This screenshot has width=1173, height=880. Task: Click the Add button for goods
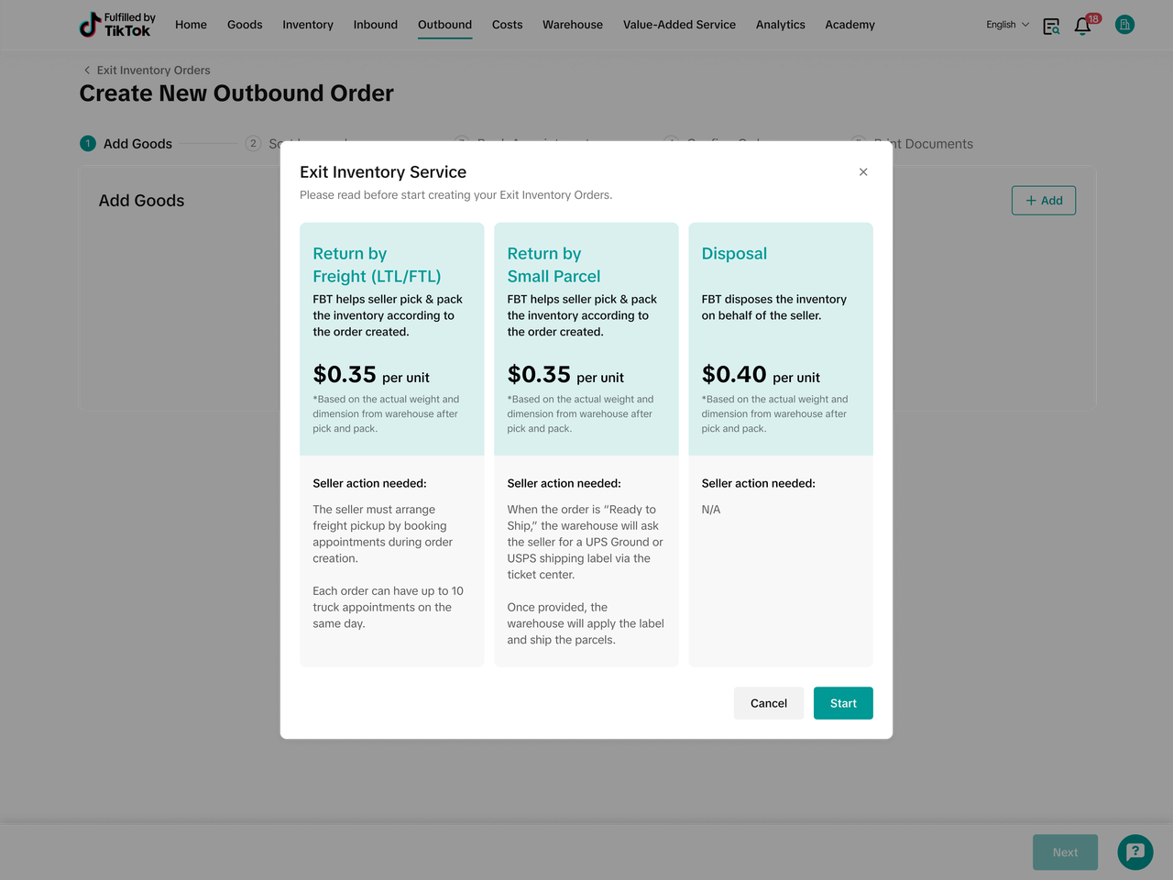pyautogui.click(x=1043, y=201)
